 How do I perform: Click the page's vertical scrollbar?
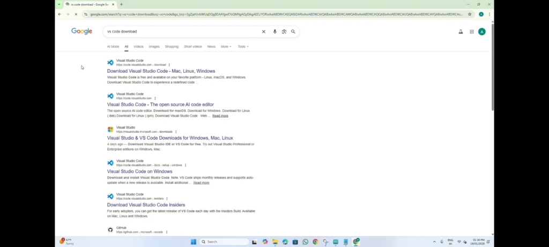492,80
